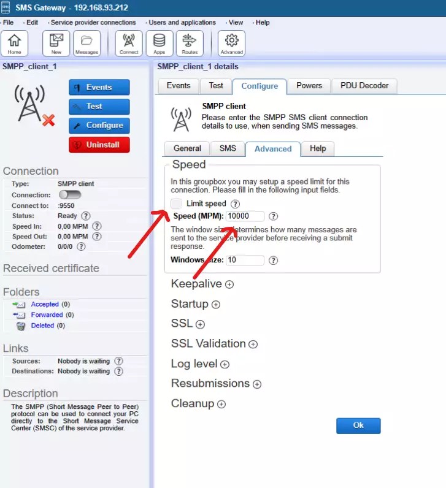Expand the Log level section
Screen dimensions: 446x488
point(225,364)
